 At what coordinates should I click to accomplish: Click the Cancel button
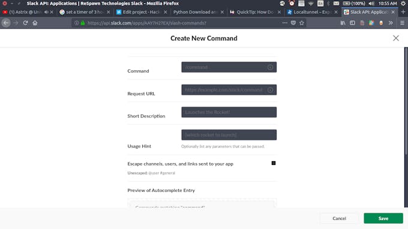pos(340,218)
